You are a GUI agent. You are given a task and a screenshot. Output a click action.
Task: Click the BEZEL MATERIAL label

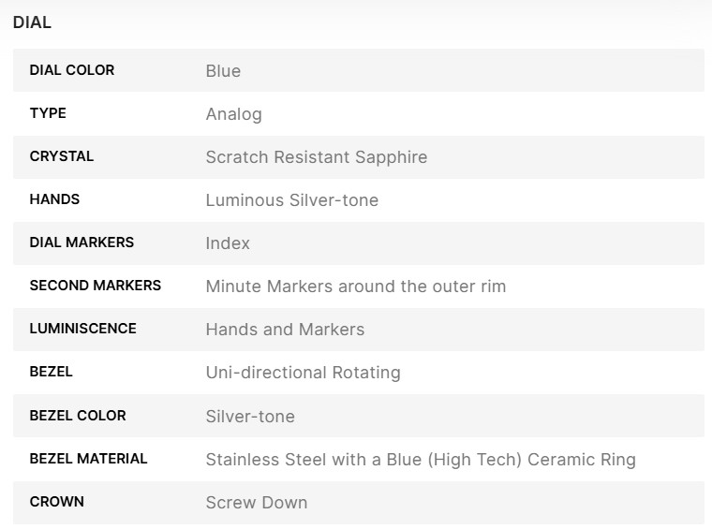(88, 459)
